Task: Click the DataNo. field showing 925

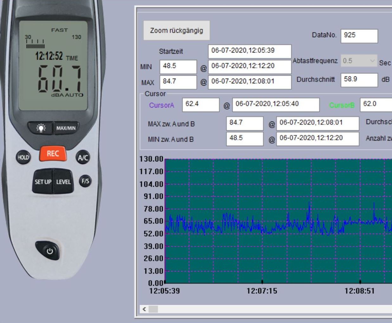Action: [x=359, y=36]
